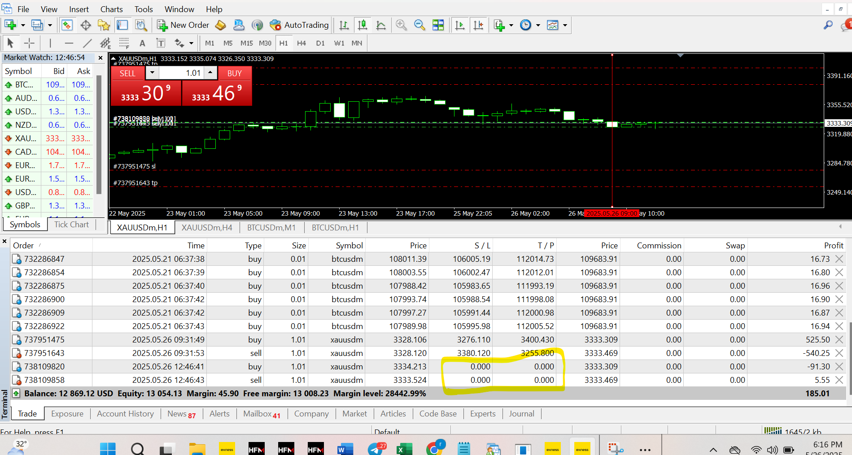Viewport: 852px width, 455px height.
Task: Toggle the Navigator folder-star icon
Action: [x=104, y=25]
